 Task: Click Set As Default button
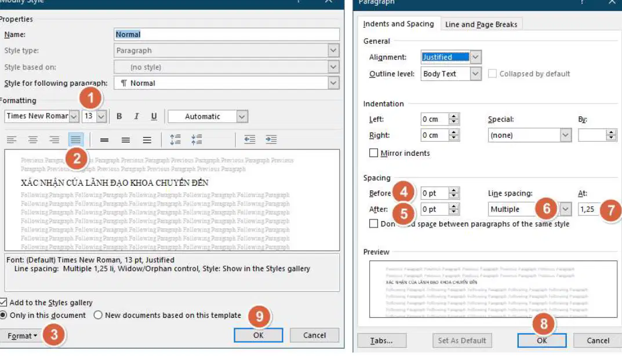462,340
